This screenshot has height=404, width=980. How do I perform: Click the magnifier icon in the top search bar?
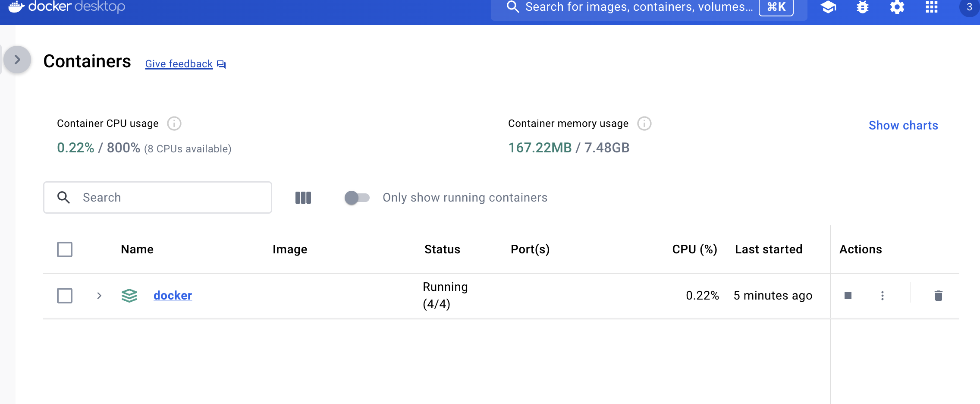(x=512, y=7)
